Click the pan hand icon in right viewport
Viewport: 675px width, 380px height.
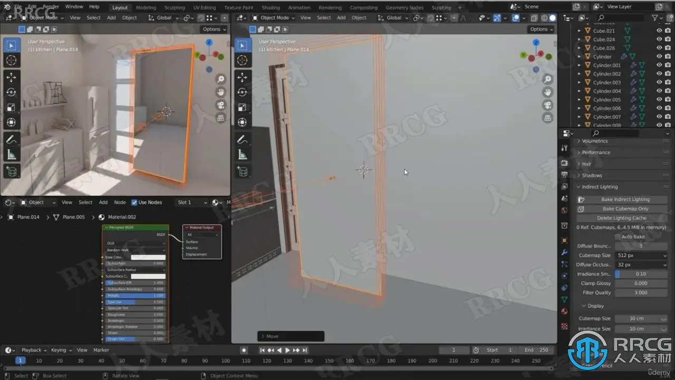point(548,92)
